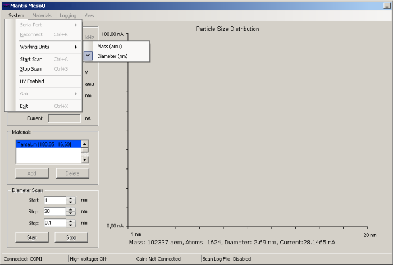Expand the Serial Port submenu
The image size is (393, 265).
tap(49, 25)
